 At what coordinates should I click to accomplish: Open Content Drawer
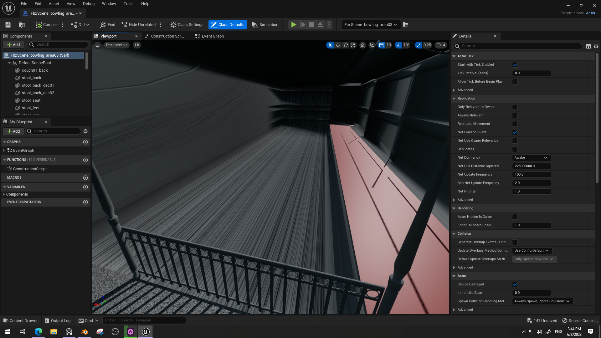[x=20, y=321]
